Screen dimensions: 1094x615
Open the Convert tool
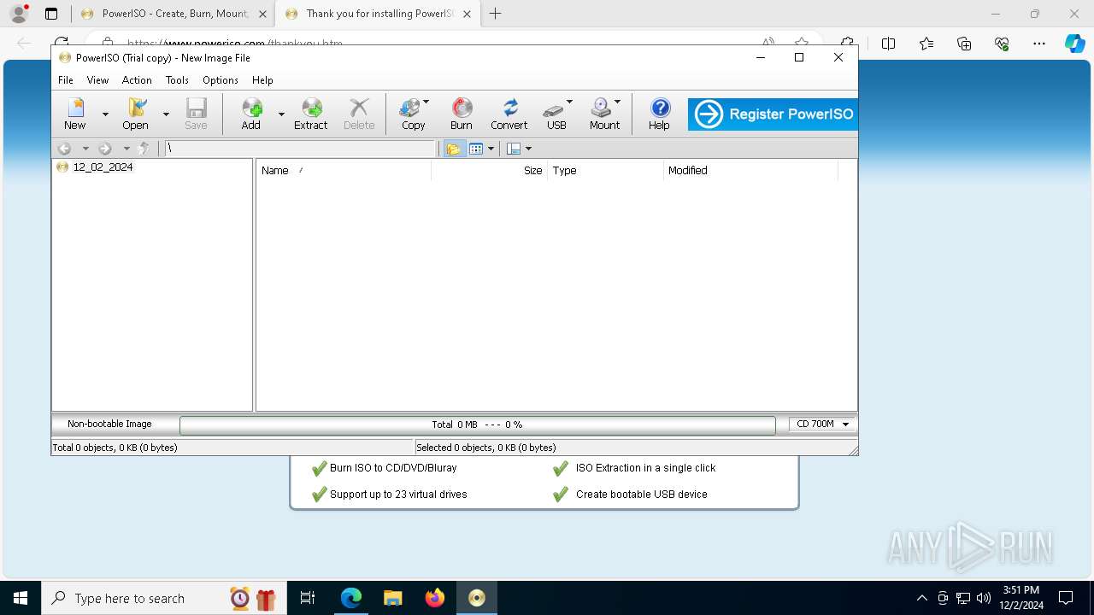pyautogui.click(x=509, y=114)
